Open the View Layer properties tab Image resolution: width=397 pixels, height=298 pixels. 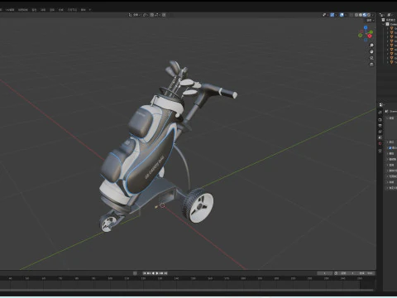[380, 132]
